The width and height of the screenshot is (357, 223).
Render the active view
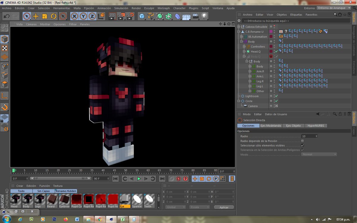tap(112, 16)
